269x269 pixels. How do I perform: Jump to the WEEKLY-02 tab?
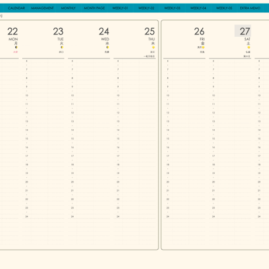(146, 8)
